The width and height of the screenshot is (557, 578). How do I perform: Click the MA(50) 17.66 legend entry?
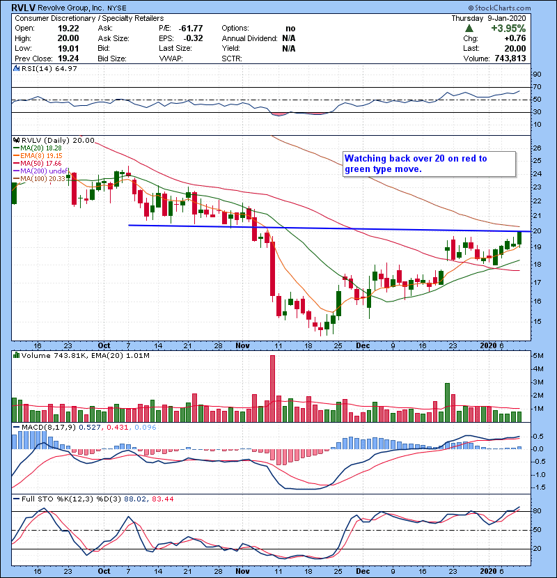point(41,164)
